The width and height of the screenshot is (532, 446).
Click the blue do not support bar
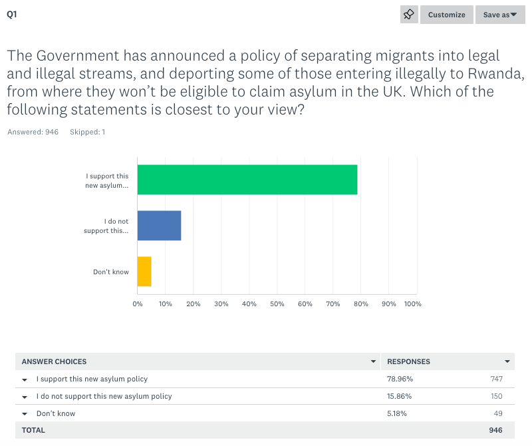[159, 226]
